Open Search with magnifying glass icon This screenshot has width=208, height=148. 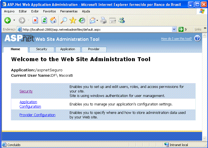click(64, 20)
